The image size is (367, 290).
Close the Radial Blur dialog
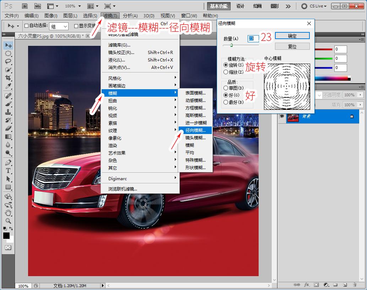(x=309, y=23)
